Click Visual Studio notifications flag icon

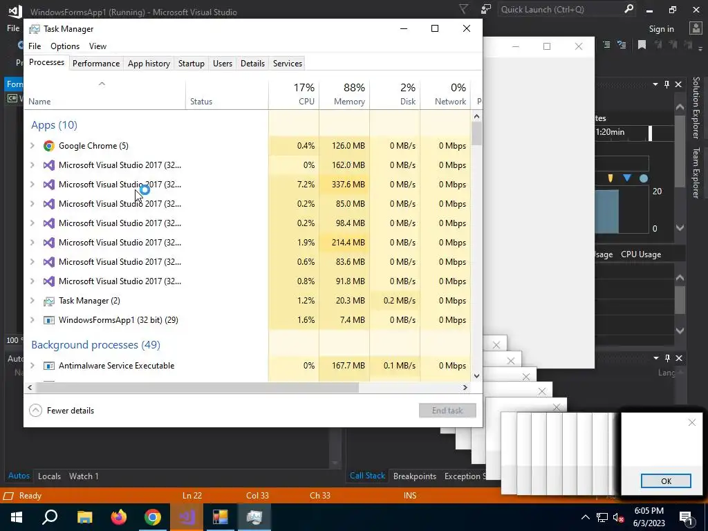464,9
